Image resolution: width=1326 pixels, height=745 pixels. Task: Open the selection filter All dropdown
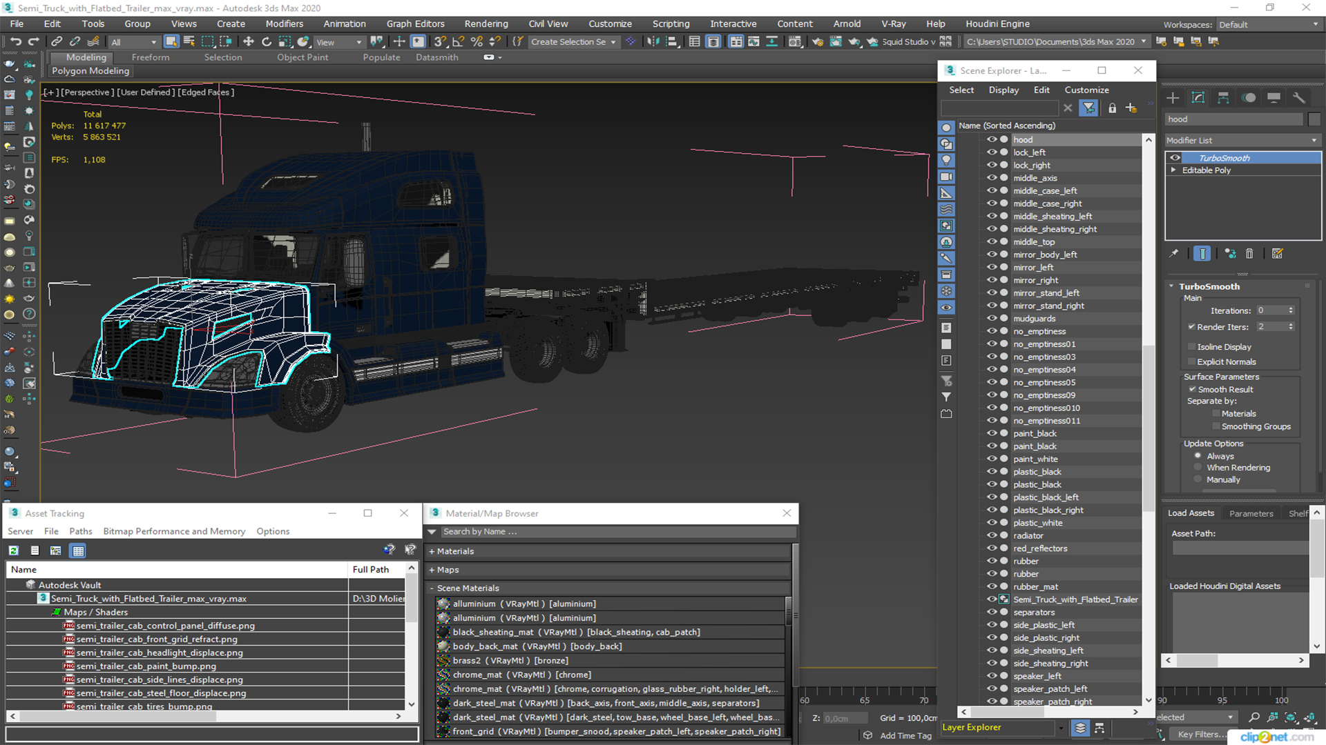pos(134,42)
